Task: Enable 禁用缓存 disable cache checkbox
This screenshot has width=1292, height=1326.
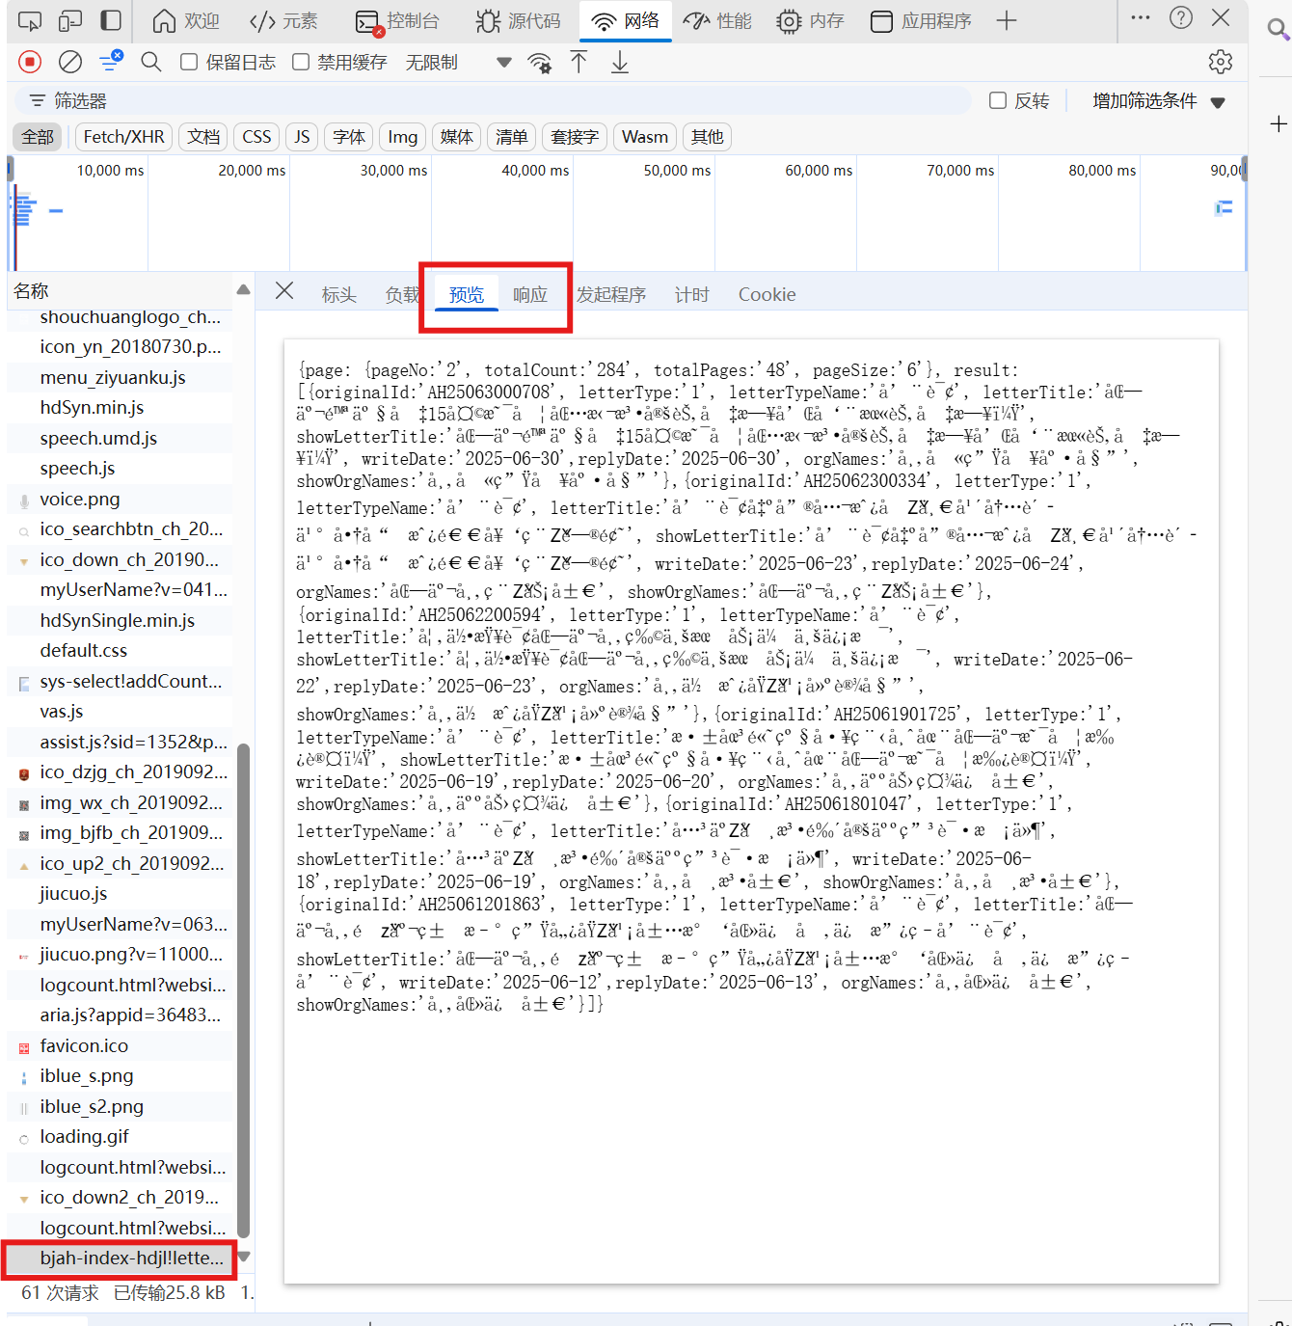Action: pyautogui.click(x=301, y=62)
